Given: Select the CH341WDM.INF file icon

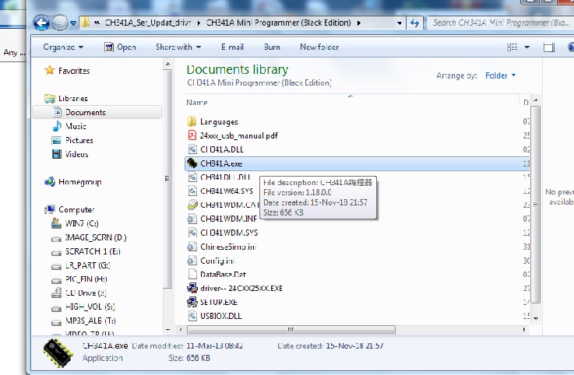Looking at the screenshot, I should (x=192, y=219).
